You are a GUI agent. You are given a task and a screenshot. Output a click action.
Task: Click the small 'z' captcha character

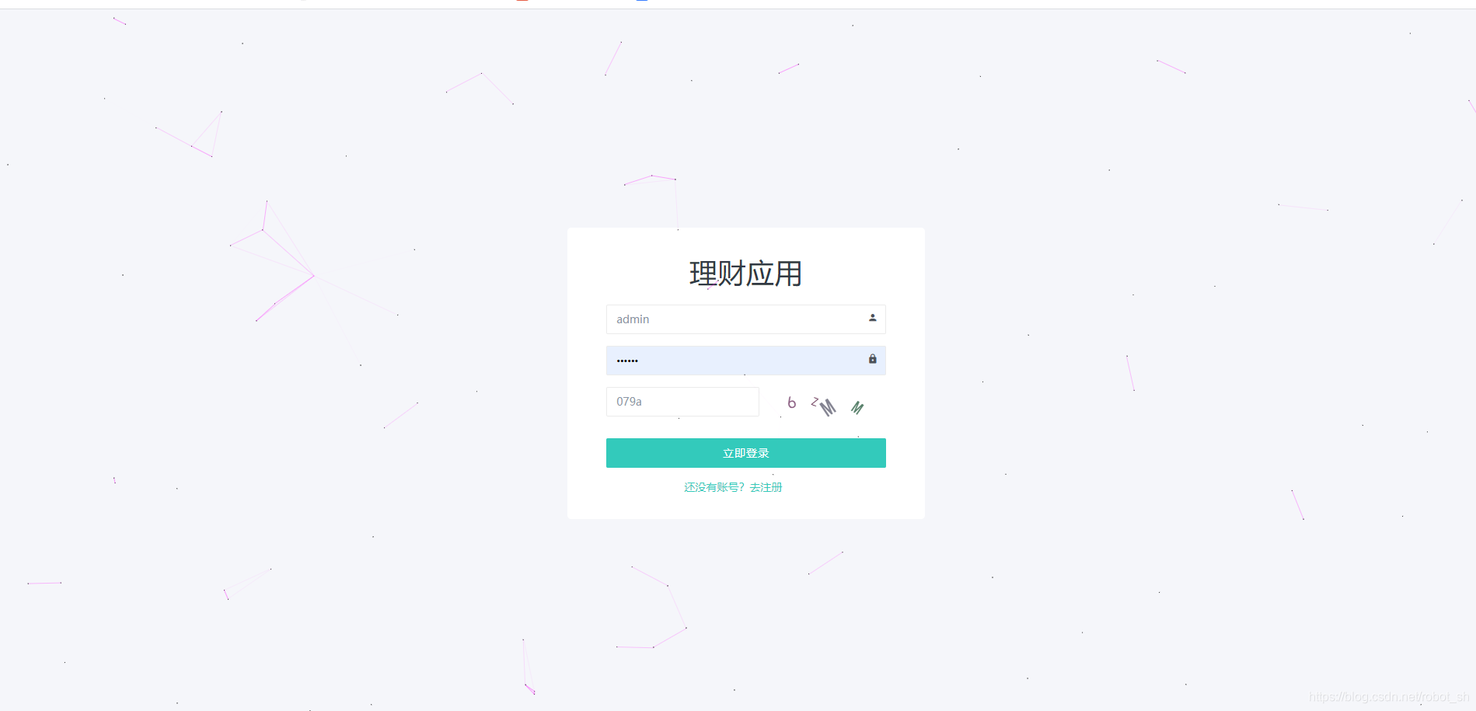(814, 402)
